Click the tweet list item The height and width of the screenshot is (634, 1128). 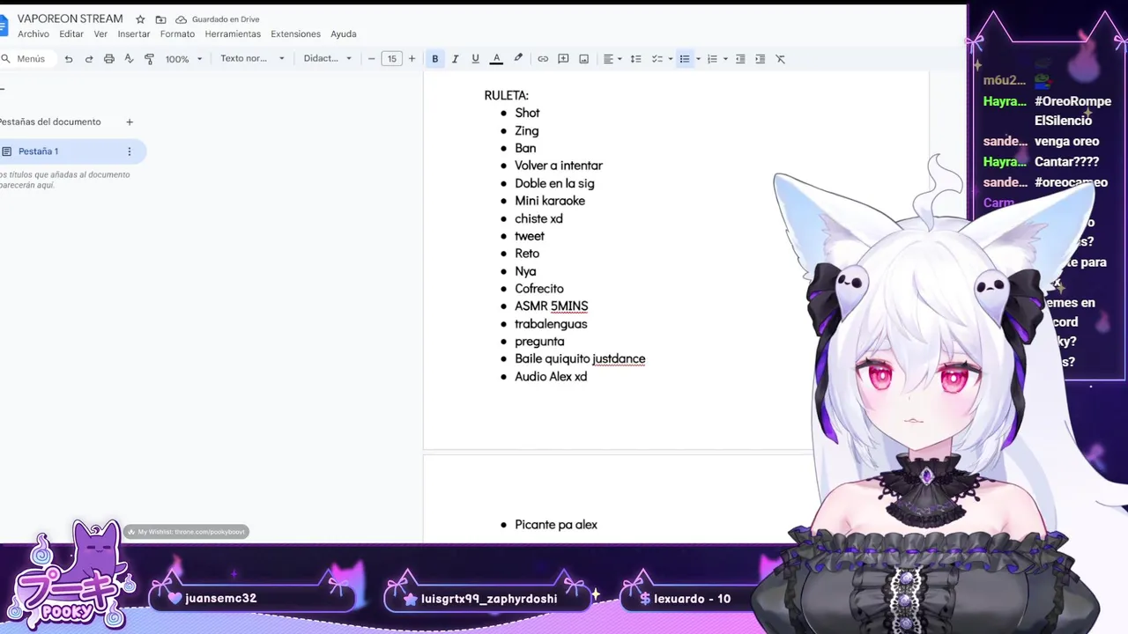530,236
